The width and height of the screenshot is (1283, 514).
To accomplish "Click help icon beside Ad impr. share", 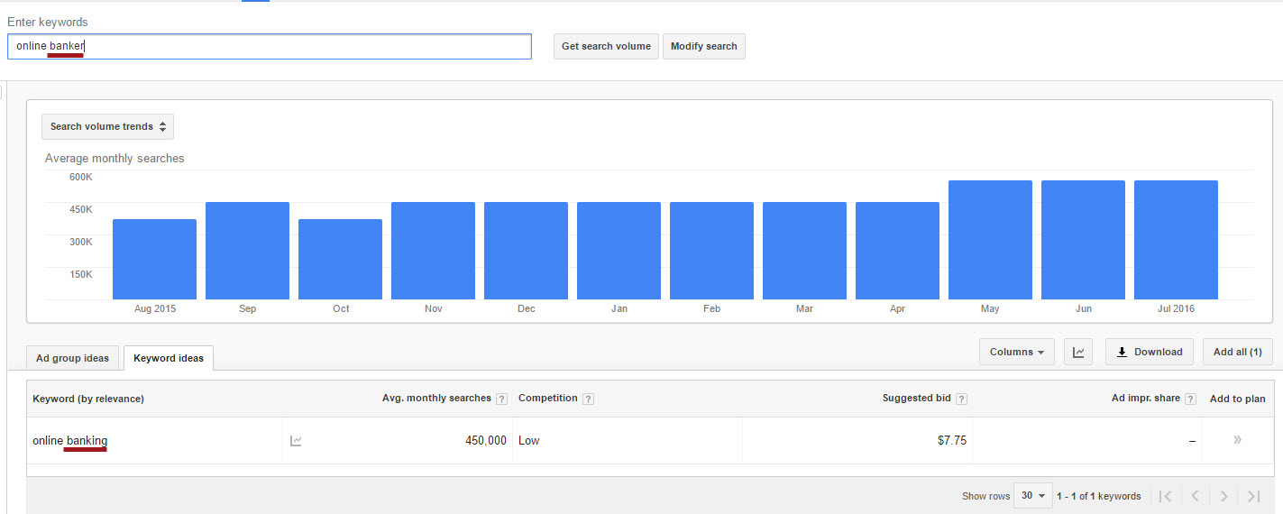I will [x=1190, y=399].
